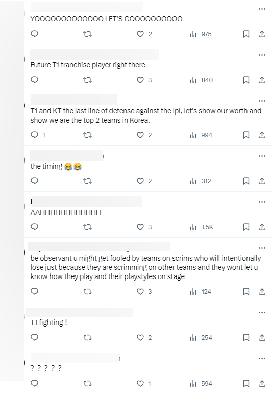This screenshot has height=393, width=272.
Task: Open tweet text 'T1 fighting !'
Action: tap(49, 322)
